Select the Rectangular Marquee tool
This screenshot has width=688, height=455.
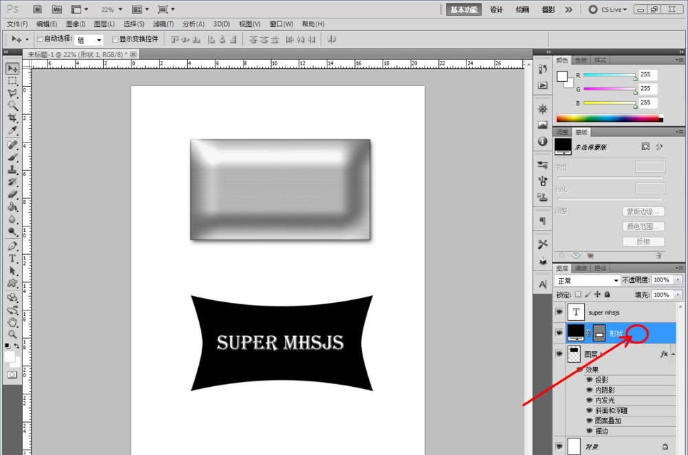tap(12, 81)
